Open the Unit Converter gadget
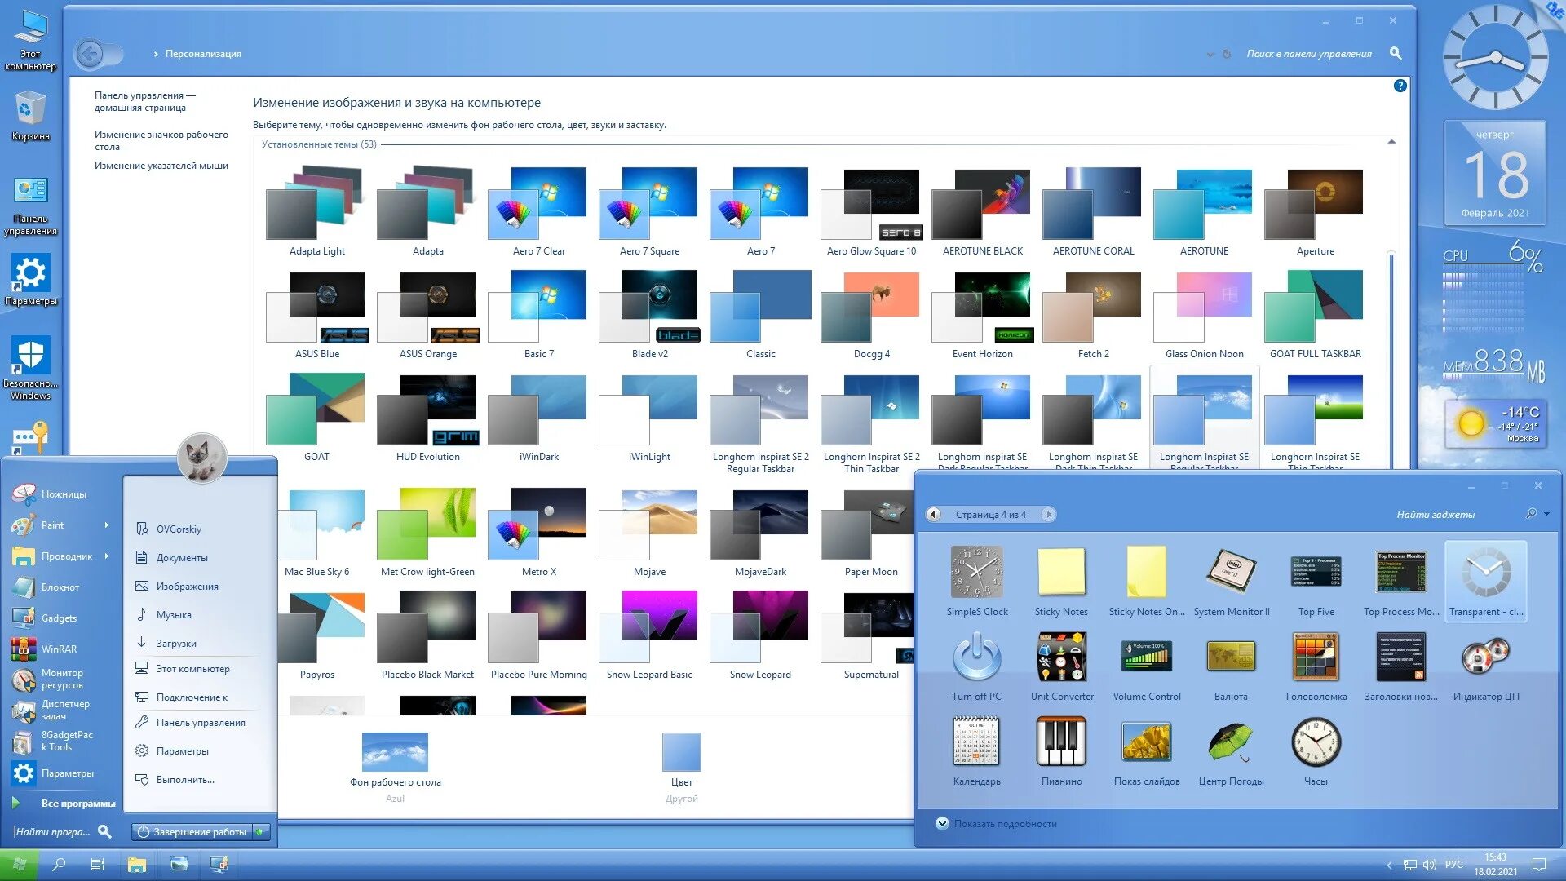The height and width of the screenshot is (881, 1566). tap(1061, 657)
